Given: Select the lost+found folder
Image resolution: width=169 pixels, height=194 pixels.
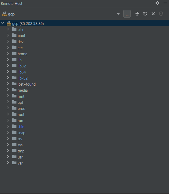Looking at the screenshot, I should click(26, 84).
